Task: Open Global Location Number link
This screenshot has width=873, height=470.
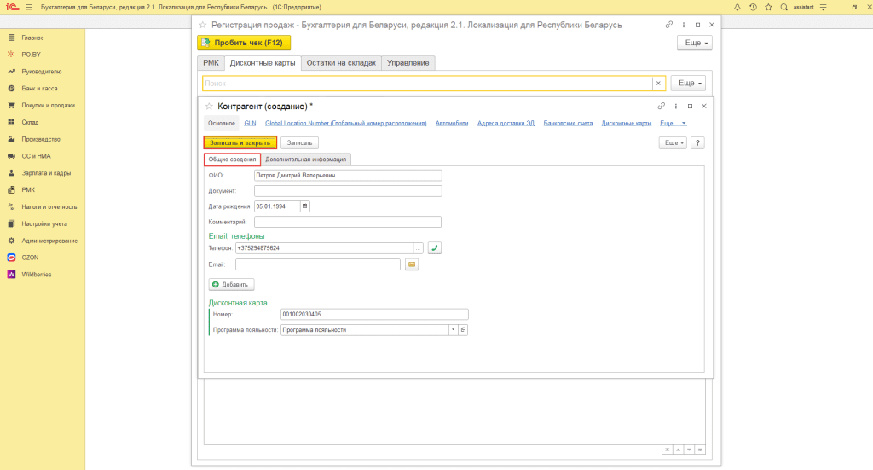Action: [346, 123]
